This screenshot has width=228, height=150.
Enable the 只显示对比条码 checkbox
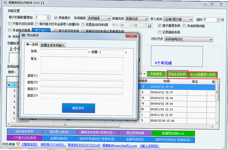10,24
